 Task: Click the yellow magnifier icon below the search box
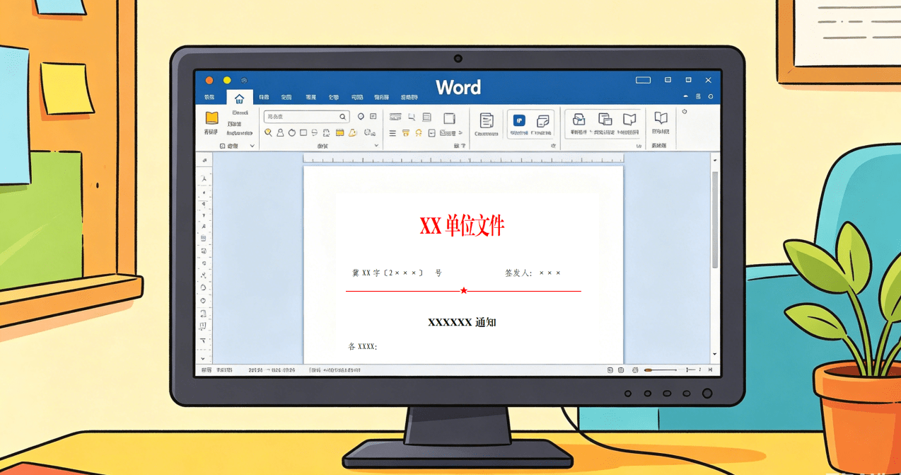click(268, 132)
